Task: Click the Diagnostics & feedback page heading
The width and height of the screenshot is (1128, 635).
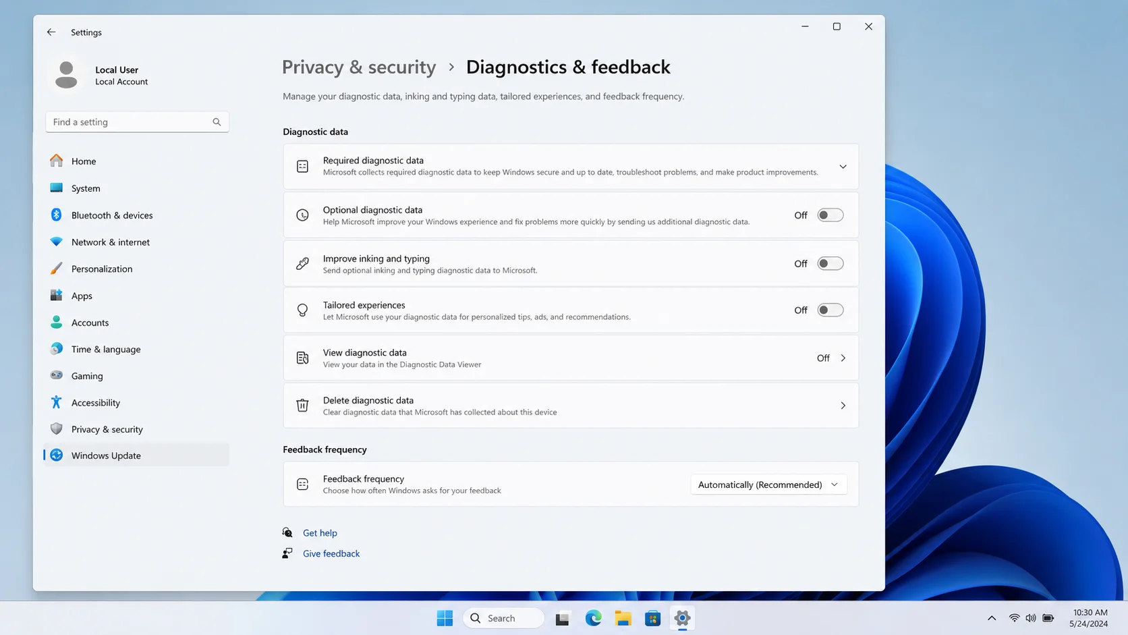Action: click(568, 67)
